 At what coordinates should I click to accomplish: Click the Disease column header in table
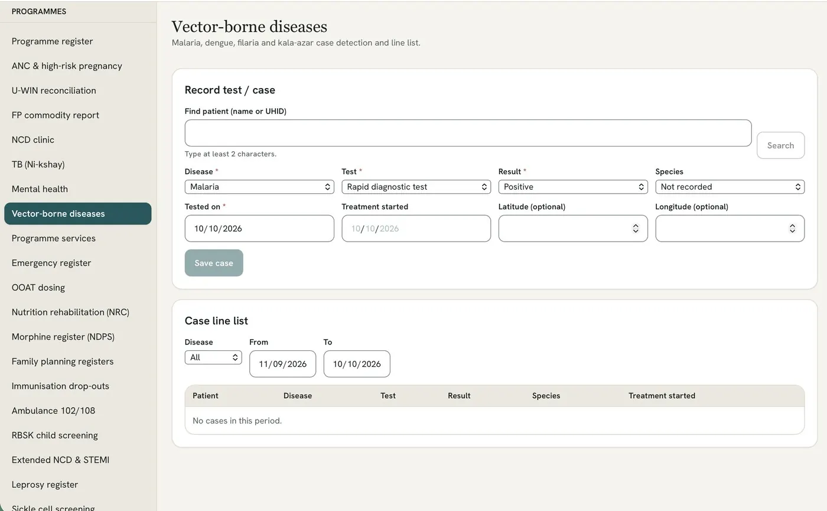coord(298,396)
